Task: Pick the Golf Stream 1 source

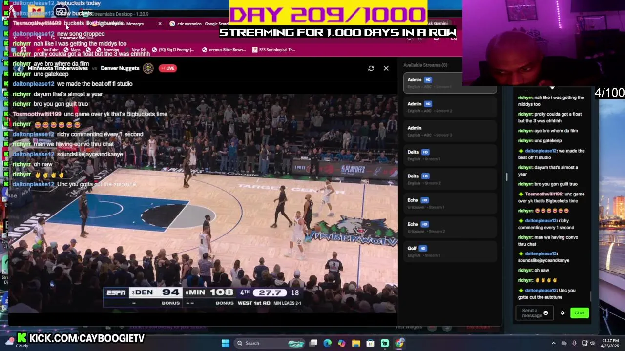Action: (x=450, y=251)
